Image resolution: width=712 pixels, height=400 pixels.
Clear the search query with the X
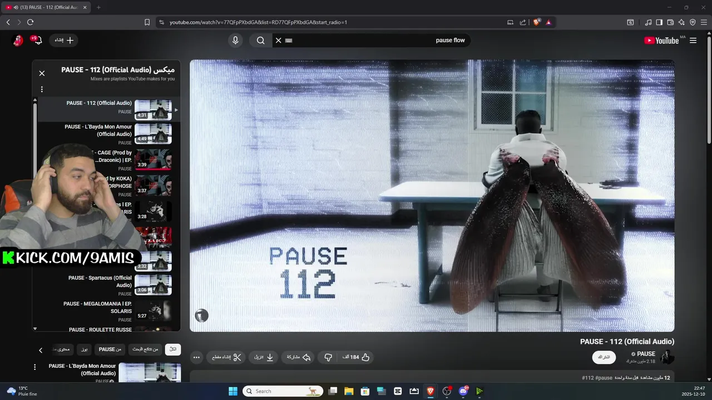[x=279, y=40]
